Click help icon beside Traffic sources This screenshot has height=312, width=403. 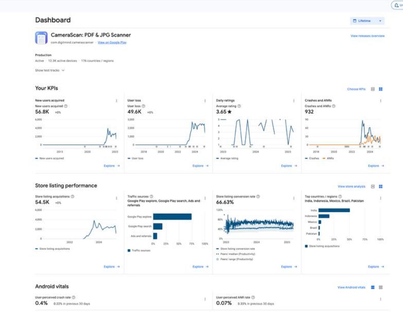point(151,197)
